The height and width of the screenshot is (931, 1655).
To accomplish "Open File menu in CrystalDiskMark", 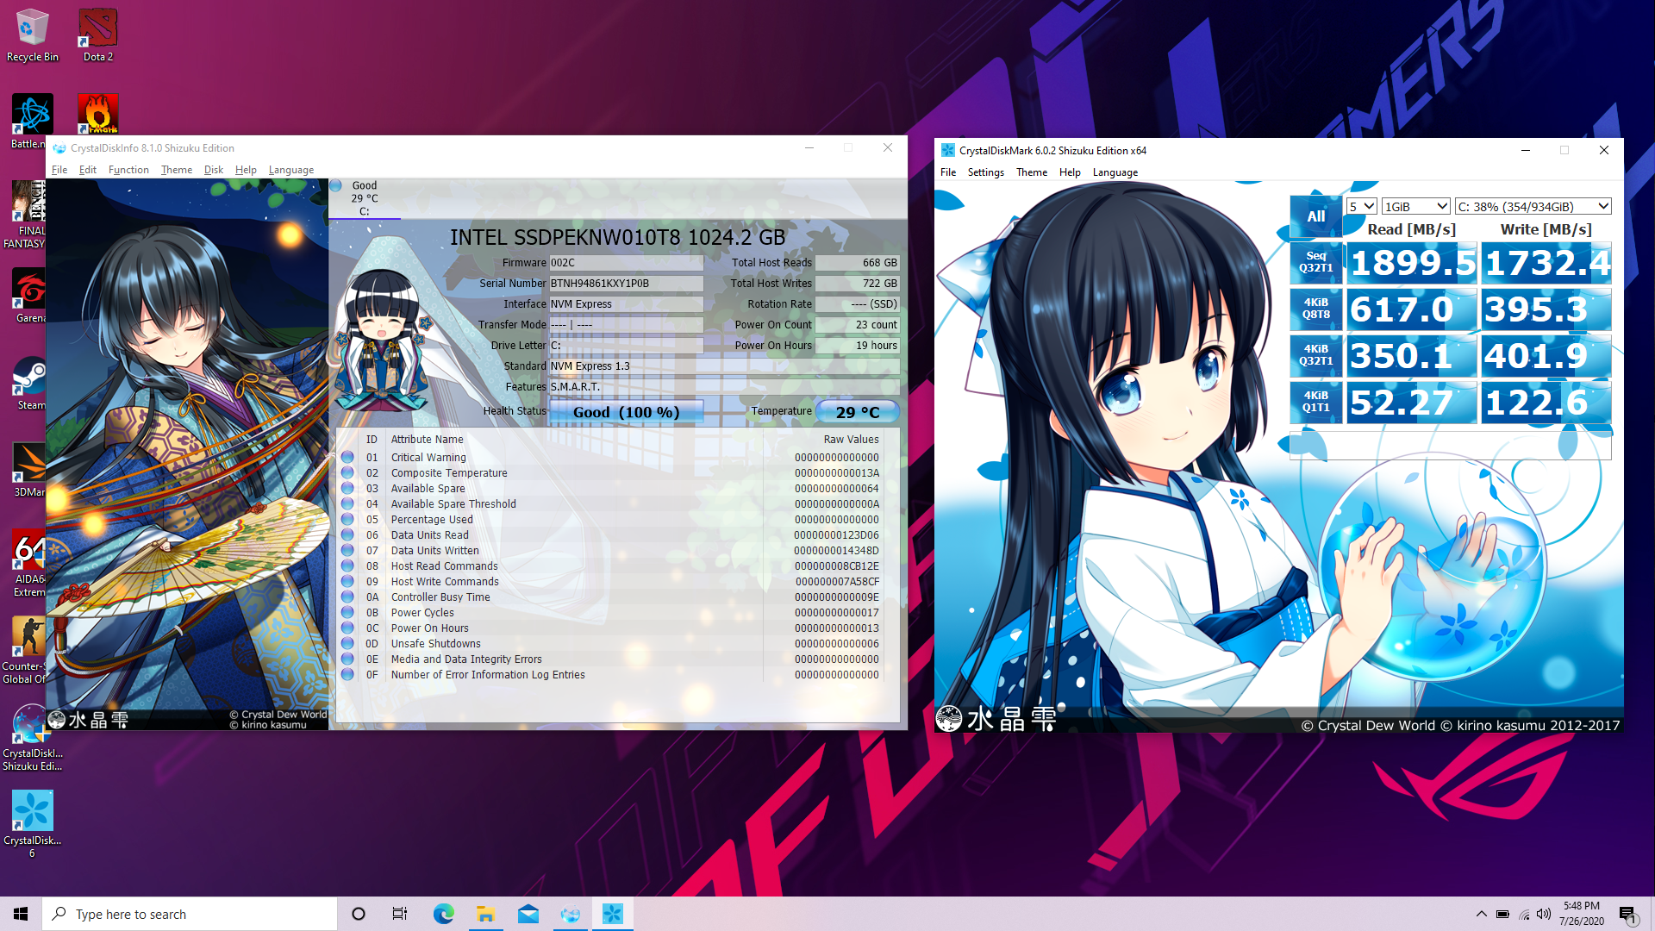I will (x=948, y=172).
